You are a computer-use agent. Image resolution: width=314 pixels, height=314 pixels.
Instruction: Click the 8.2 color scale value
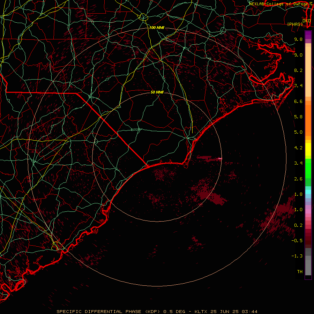pyautogui.click(x=298, y=70)
